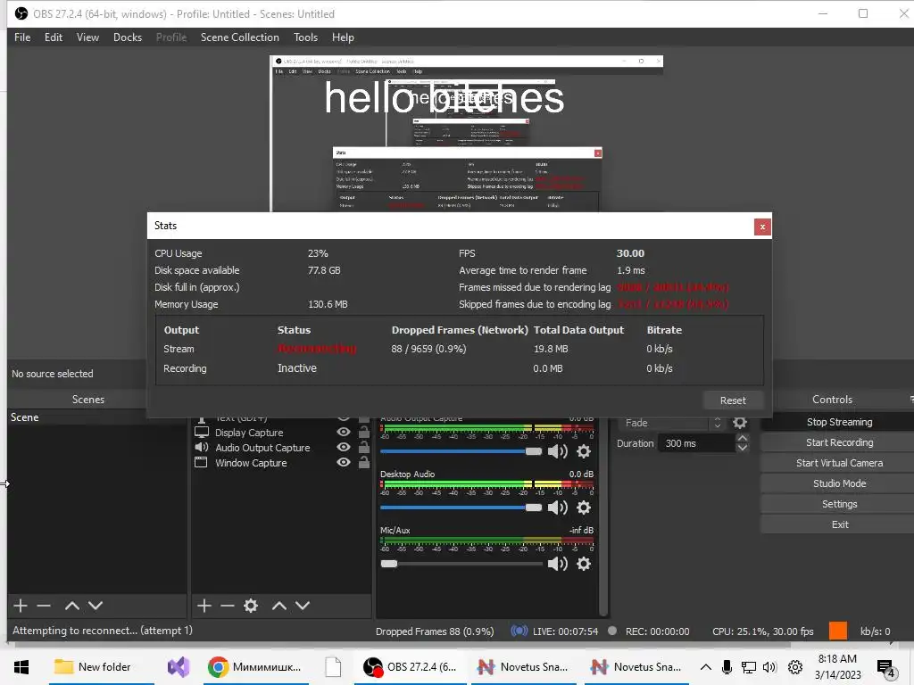Select Audio Output Capture source
The image size is (914, 685).
(x=262, y=448)
